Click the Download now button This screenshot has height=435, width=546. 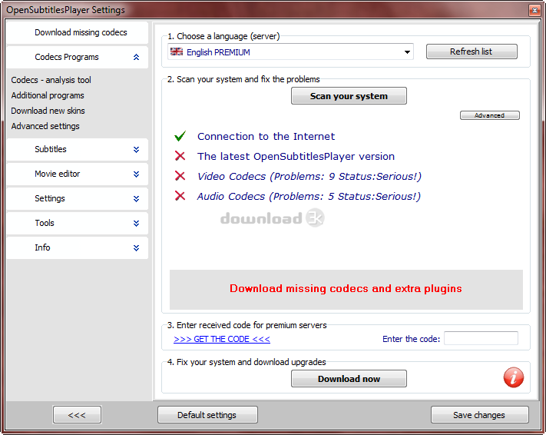pos(349,379)
